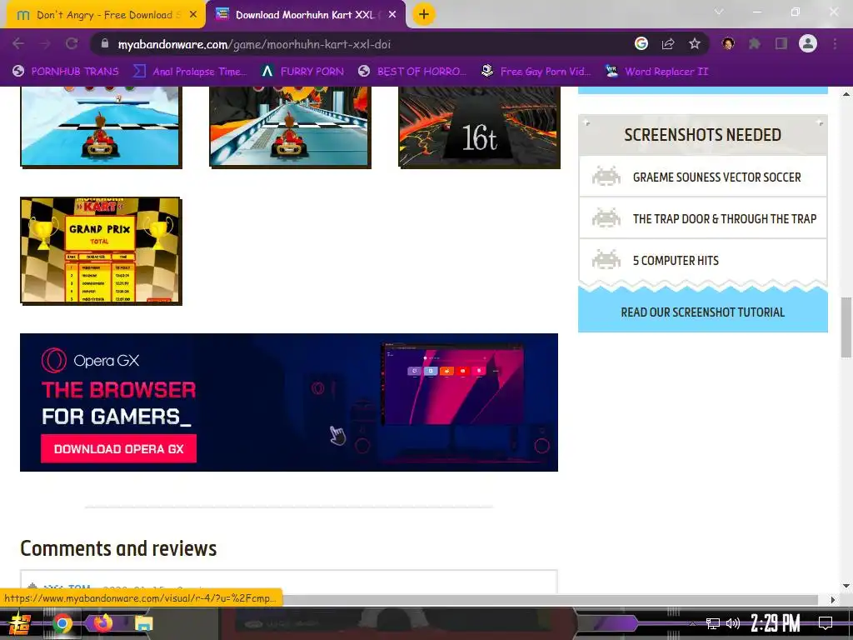Close the Don't Angry tab

tap(193, 15)
